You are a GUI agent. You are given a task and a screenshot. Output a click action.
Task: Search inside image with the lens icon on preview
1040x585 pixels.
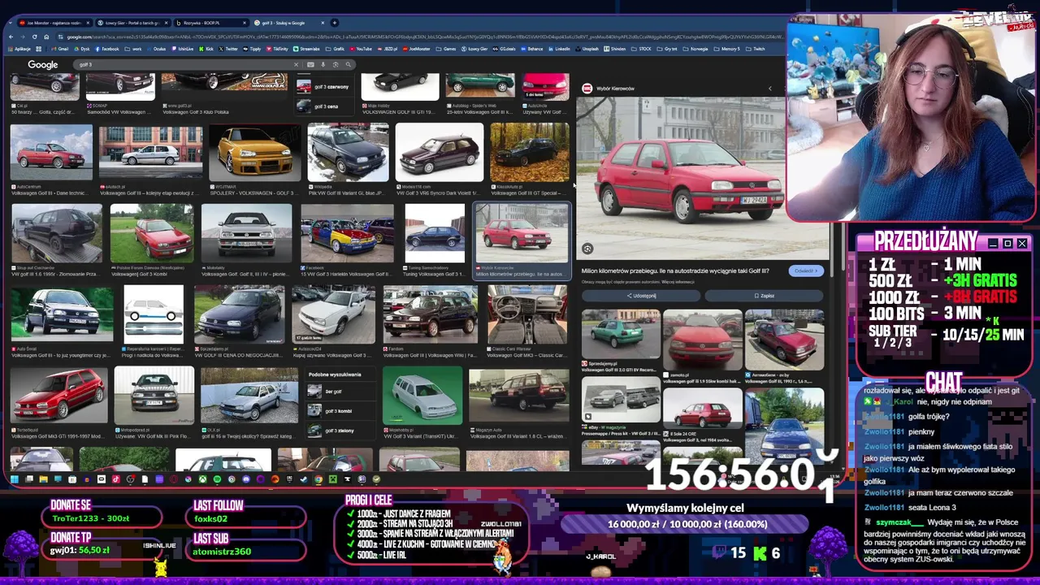click(x=587, y=249)
